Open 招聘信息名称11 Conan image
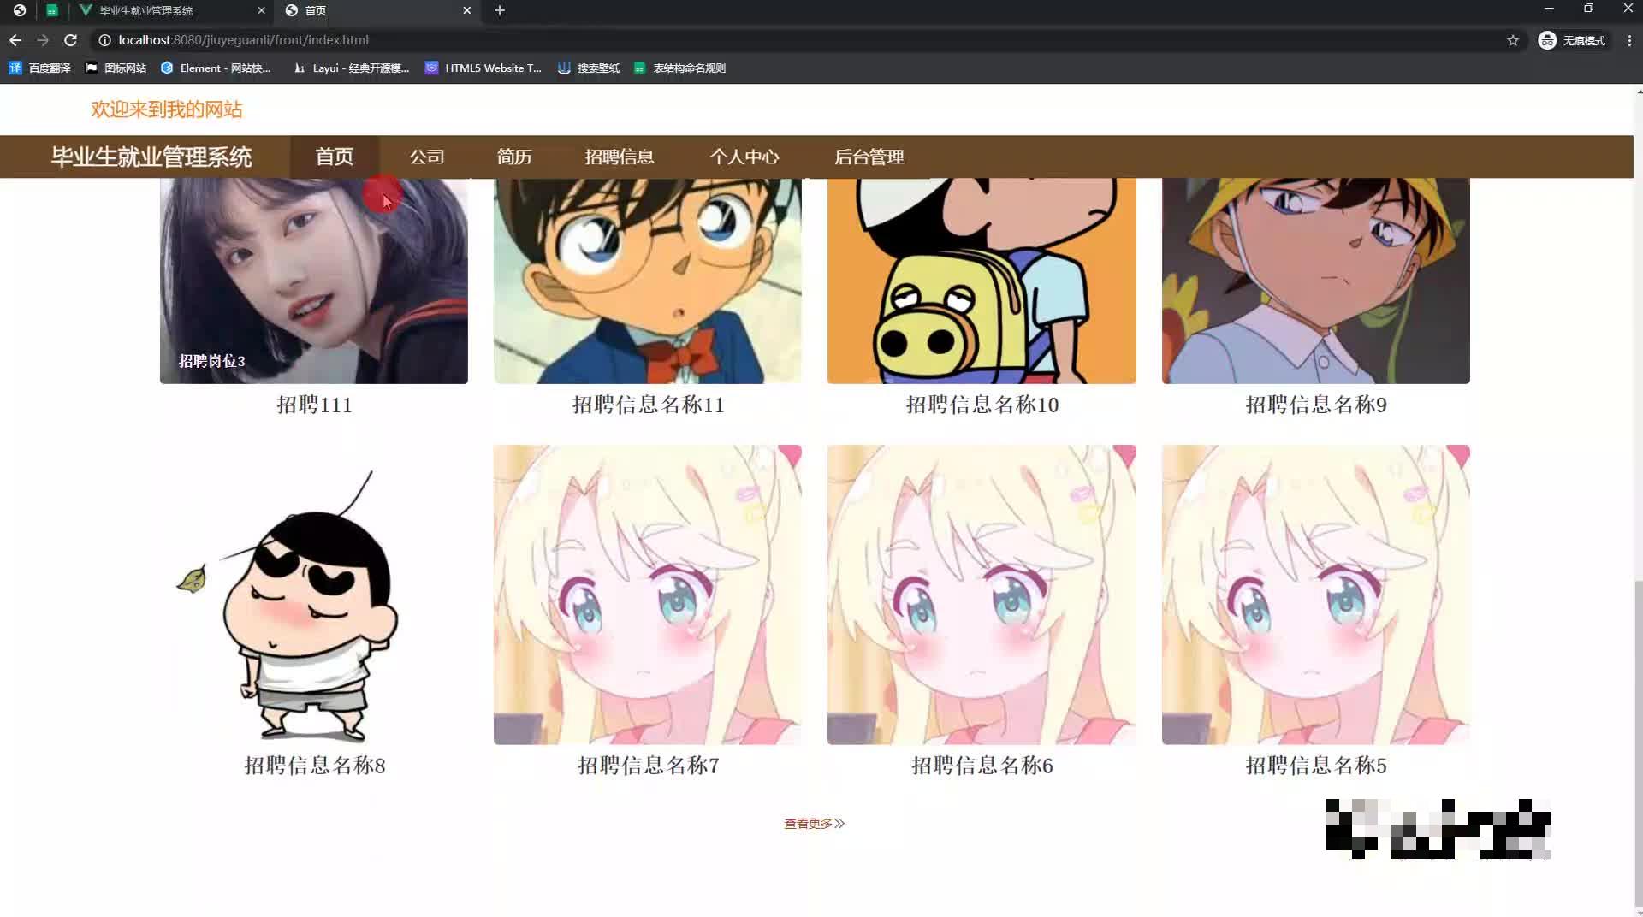The image size is (1643, 917). pos(648,281)
